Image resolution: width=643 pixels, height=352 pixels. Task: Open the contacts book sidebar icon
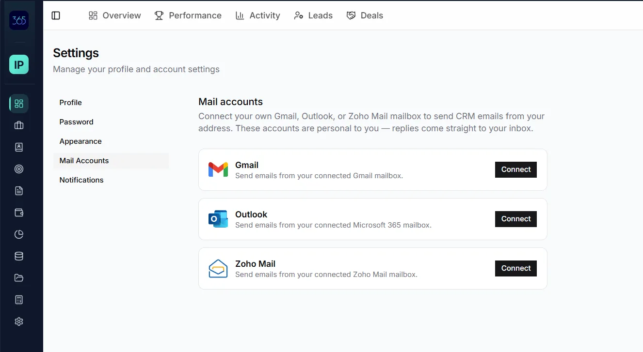(x=19, y=147)
